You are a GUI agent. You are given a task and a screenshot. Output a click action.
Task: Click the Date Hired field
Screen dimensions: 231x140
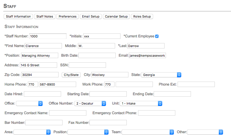click(42, 94)
